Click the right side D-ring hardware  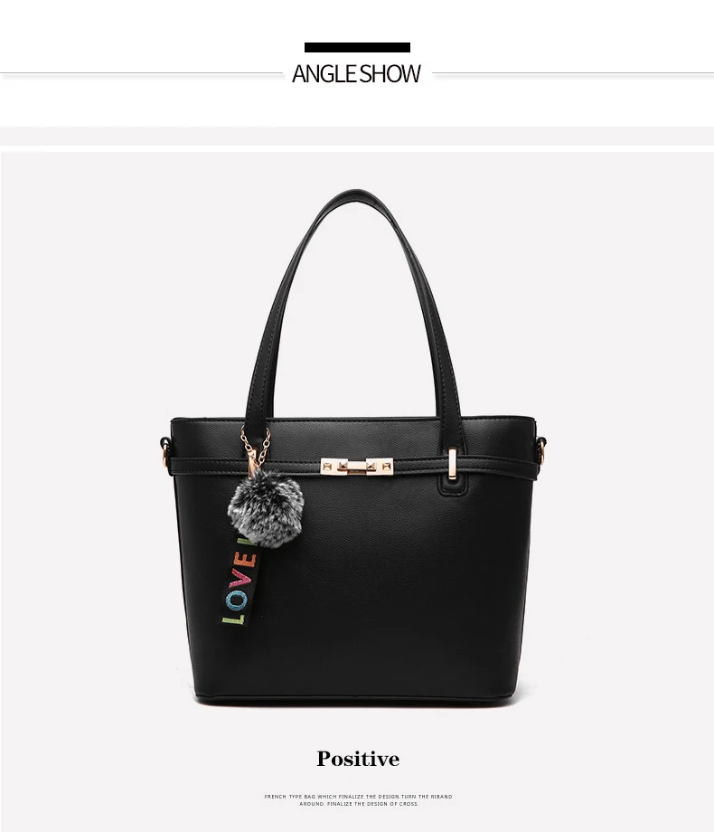[x=540, y=451]
